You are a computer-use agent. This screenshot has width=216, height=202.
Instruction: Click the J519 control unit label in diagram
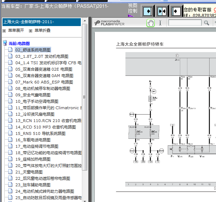pyautogui.click(x=177, y=60)
